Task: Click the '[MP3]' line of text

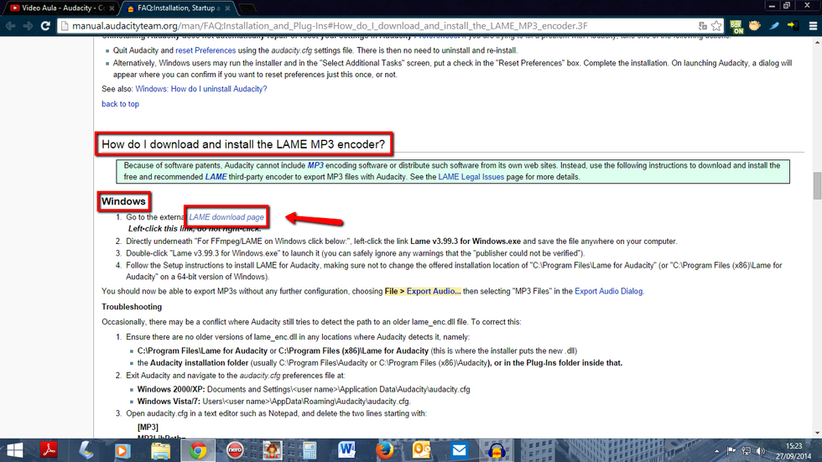Action: [x=148, y=428]
